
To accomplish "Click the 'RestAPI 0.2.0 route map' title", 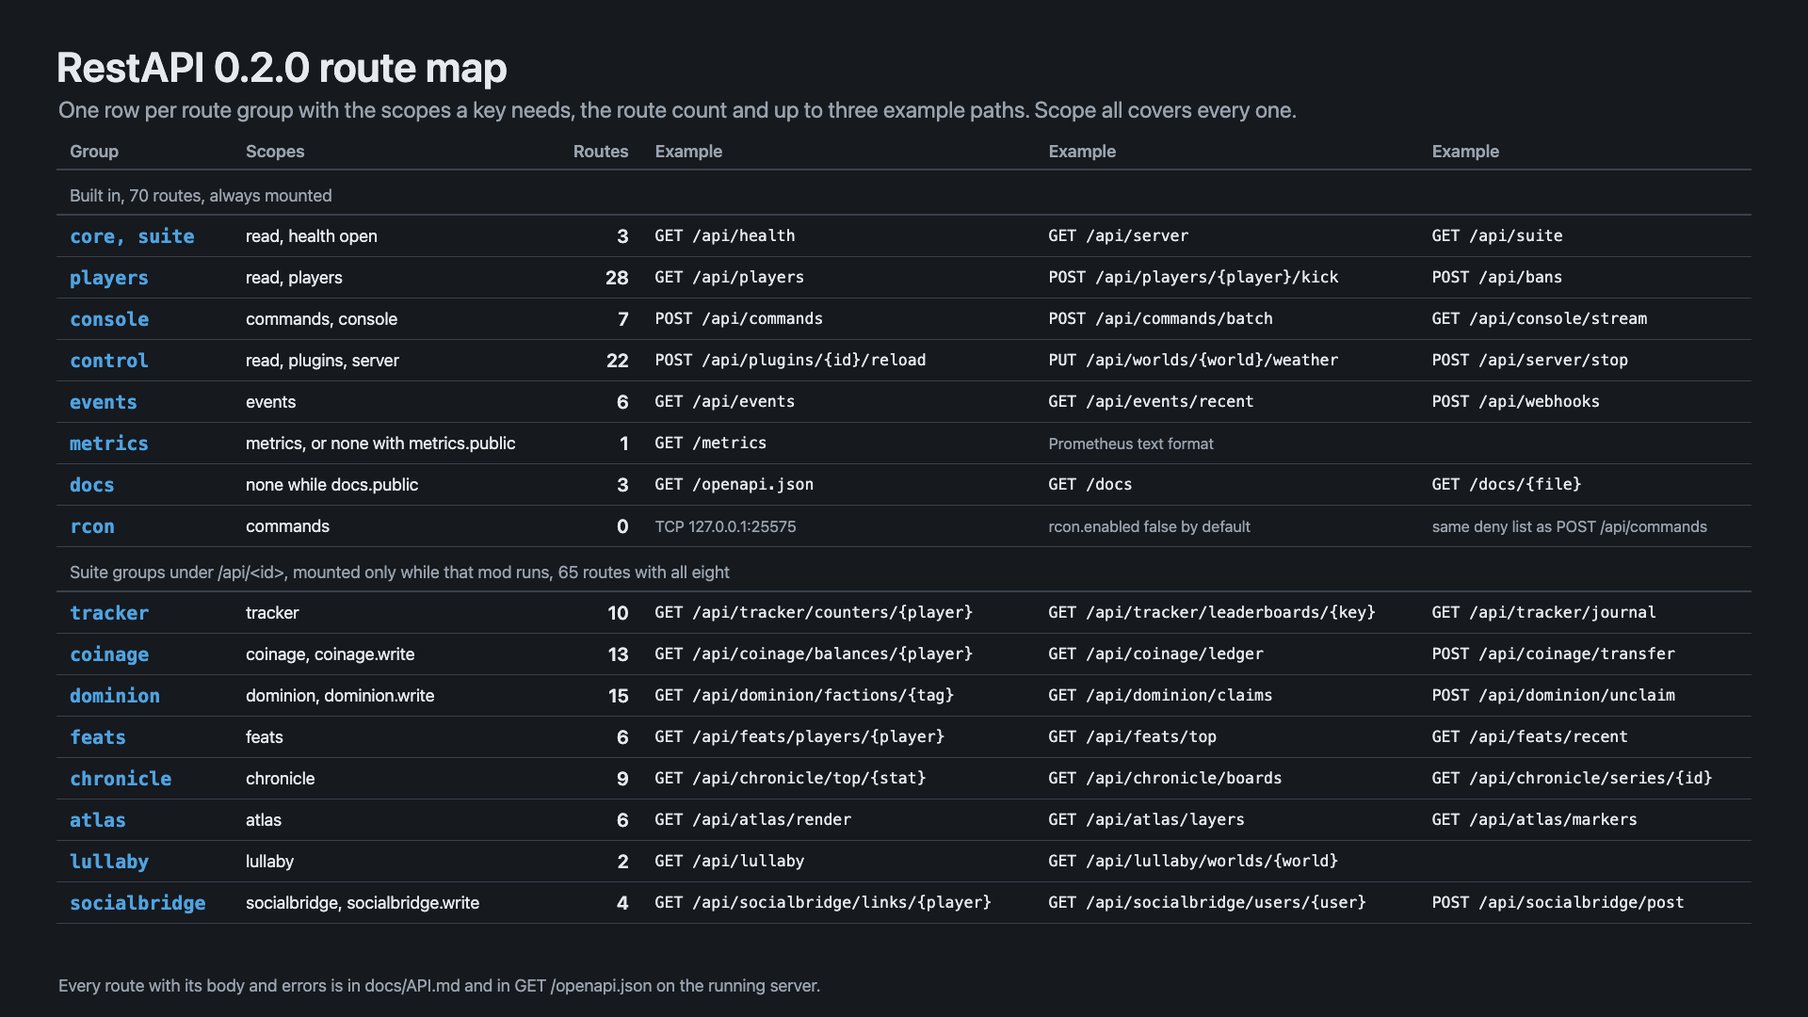I will click(282, 68).
